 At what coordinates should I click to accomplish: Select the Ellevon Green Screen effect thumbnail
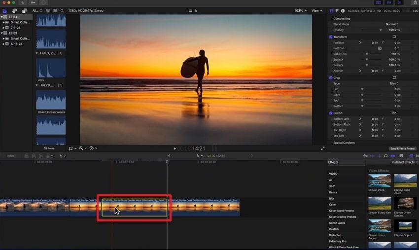pos(405,204)
